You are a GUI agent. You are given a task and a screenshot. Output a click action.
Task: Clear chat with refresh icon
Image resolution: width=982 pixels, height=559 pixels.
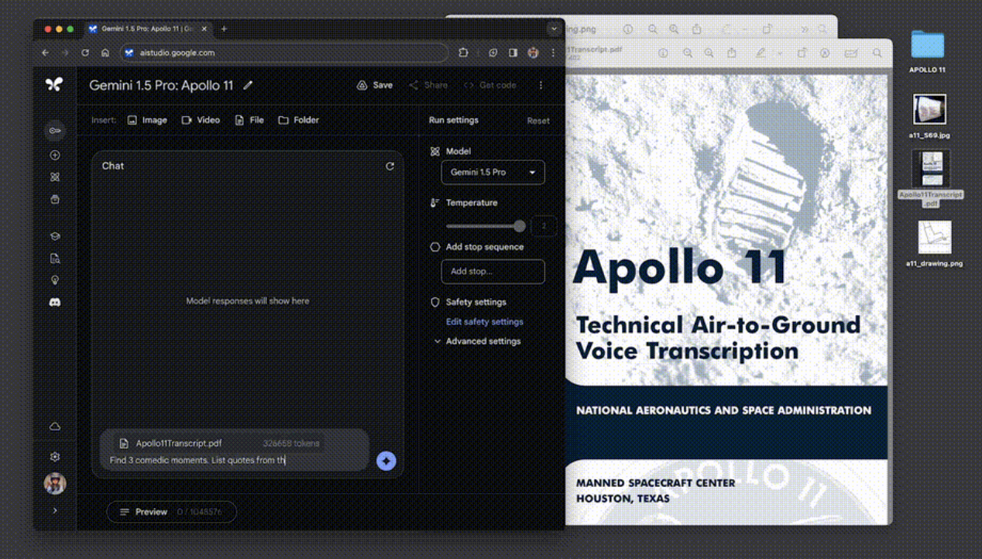390,166
